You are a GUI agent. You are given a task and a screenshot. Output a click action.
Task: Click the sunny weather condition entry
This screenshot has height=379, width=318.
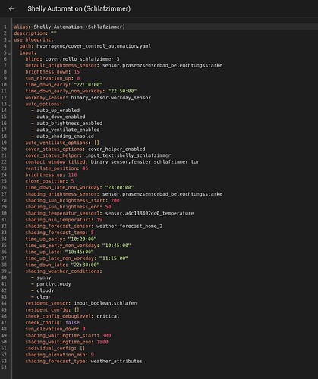click(x=44, y=277)
